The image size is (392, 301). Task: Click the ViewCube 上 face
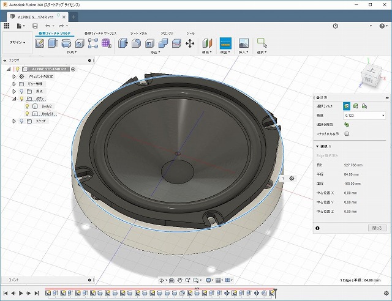coord(372,70)
